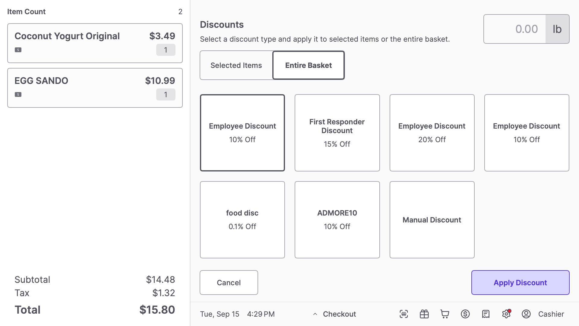Click the weight input showing 0.00
This screenshot has height=326, width=579.
pyautogui.click(x=515, y=29)
